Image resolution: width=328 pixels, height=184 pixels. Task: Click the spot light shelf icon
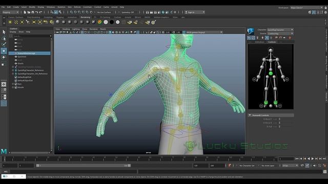pos(28,22)
